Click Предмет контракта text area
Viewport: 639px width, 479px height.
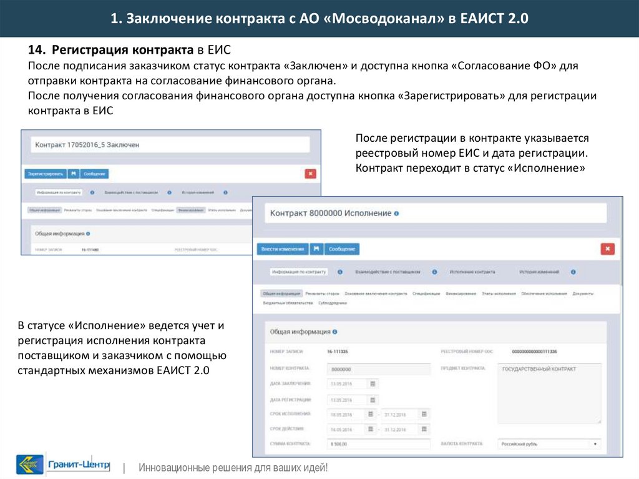(x=549, y=393)
